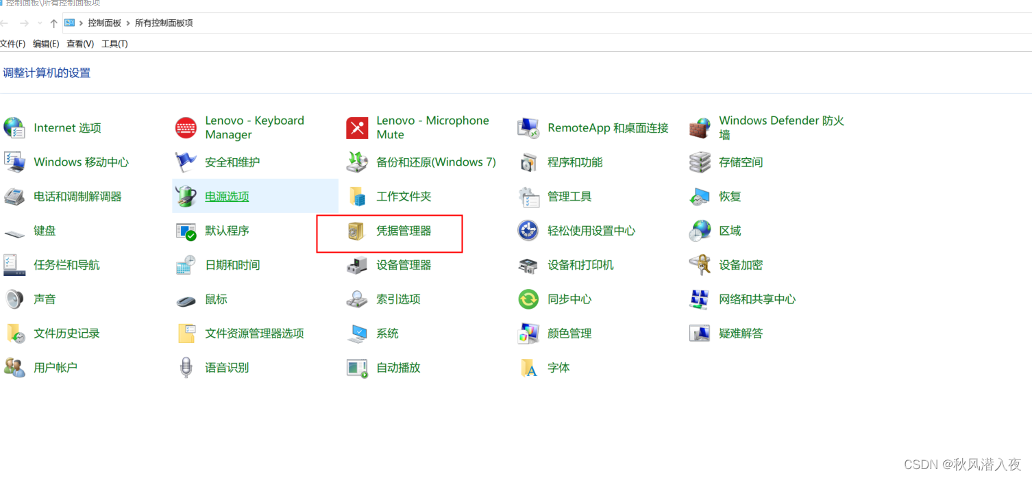
Task: Open the 凭据管理器 link text
Action: click(x=404, y=231)
